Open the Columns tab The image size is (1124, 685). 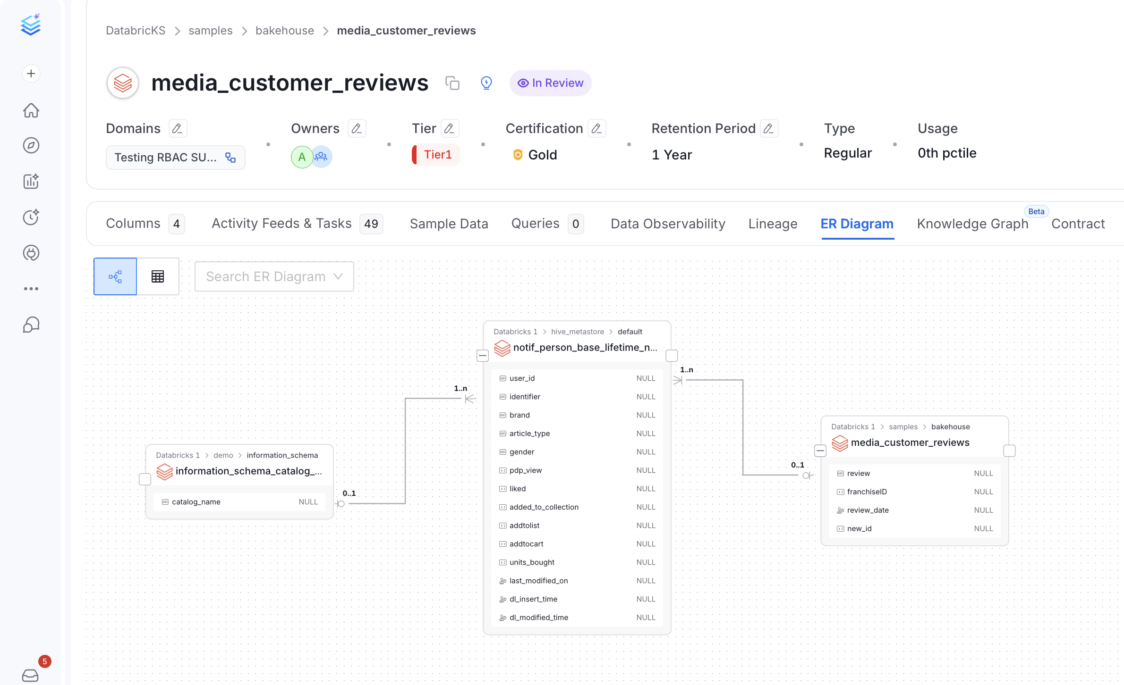click(x=145, y=224)
